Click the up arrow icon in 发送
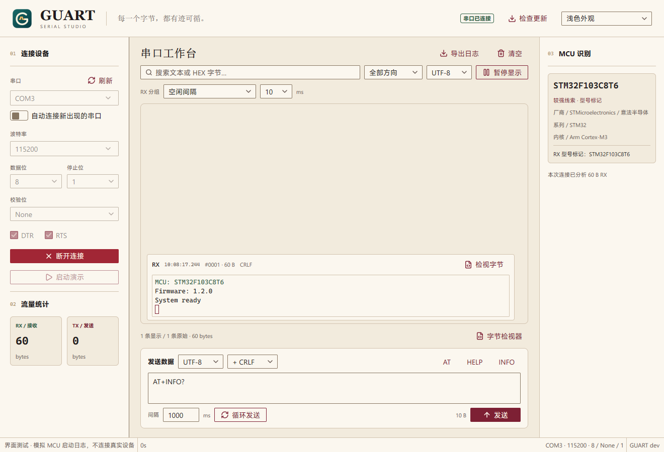This screenshot has height=452, width=664. coord(487,415)
